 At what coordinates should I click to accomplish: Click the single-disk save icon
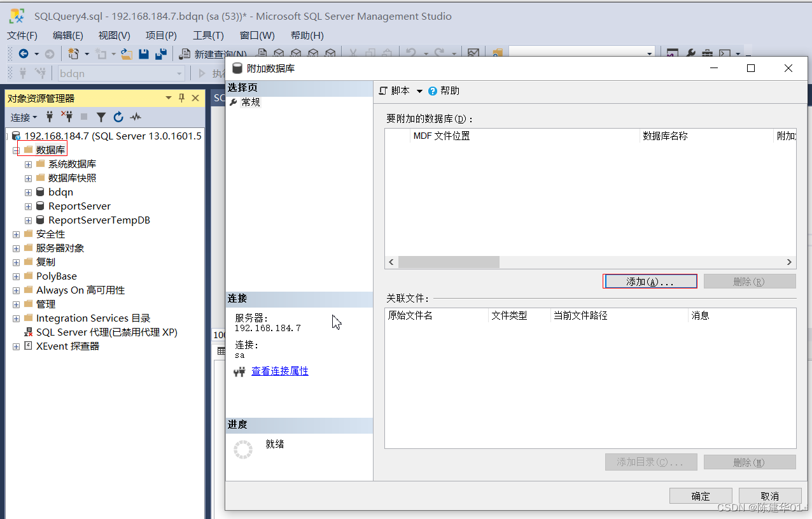pos(144,54)
